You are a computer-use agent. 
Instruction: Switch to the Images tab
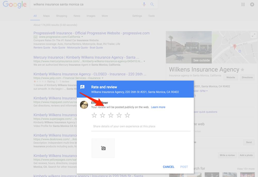pyautogui.click(x=91, y=16)
